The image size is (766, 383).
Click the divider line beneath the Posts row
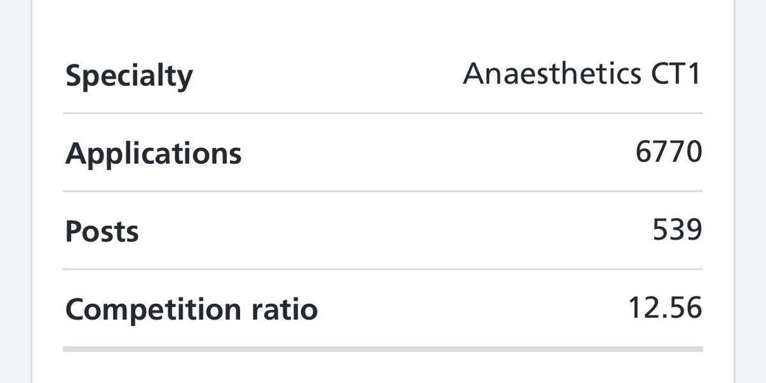point(383,270)
